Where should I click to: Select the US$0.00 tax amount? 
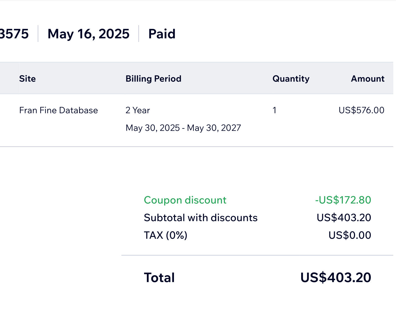[350, 235]
